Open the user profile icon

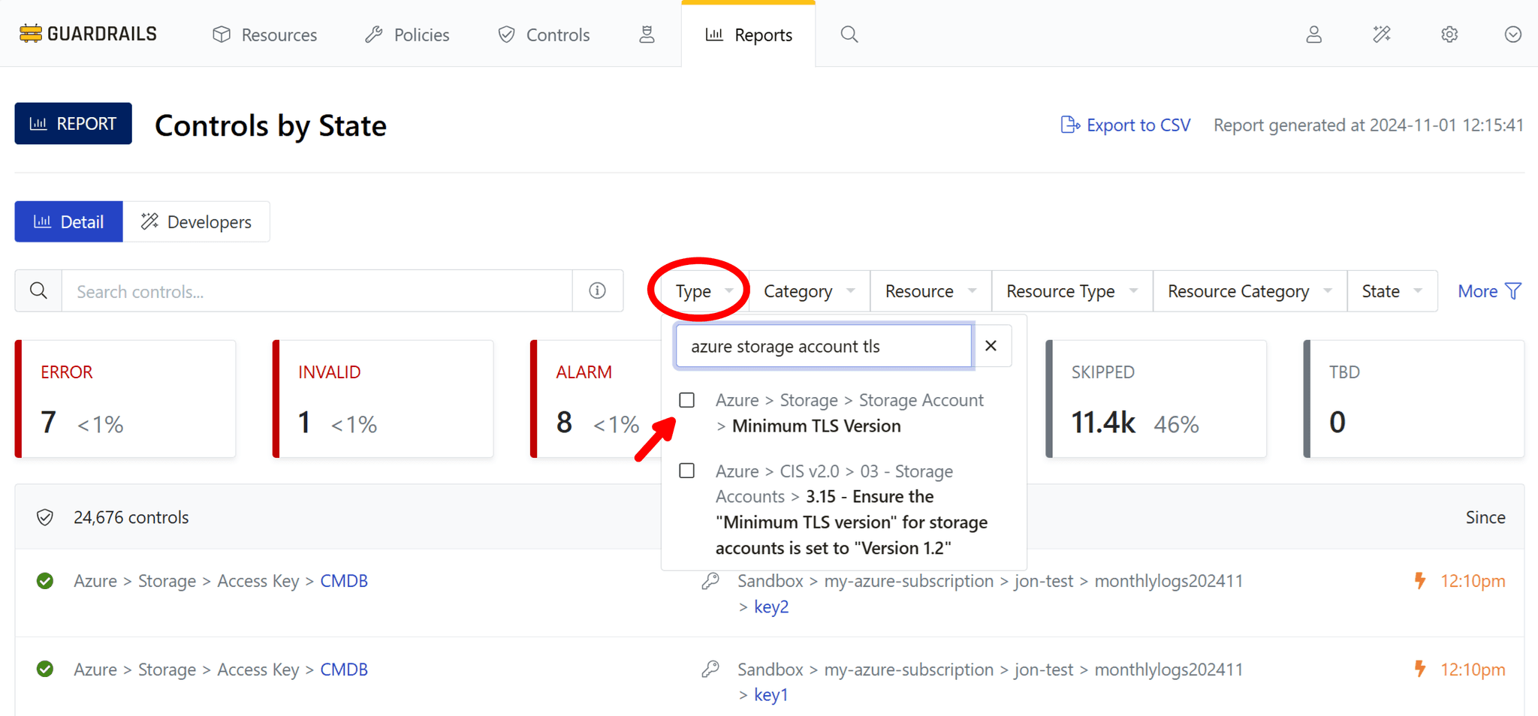pos(1313,35)
